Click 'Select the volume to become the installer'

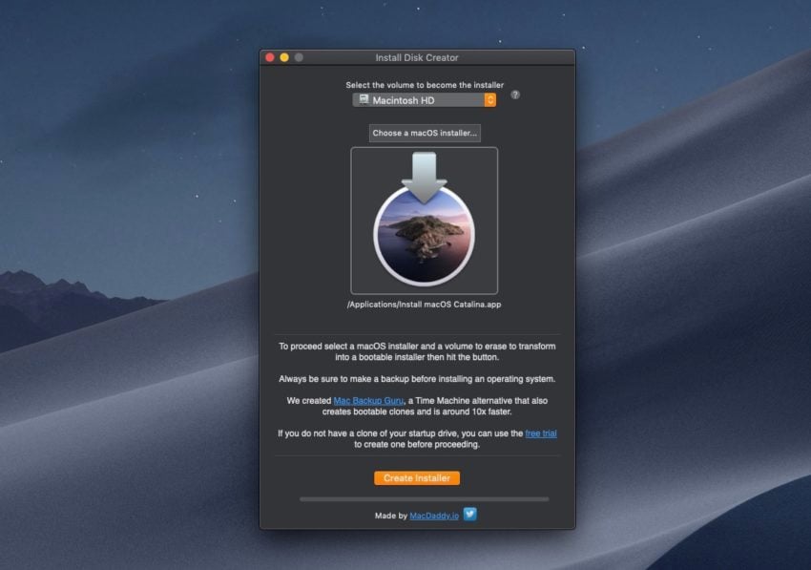point(425,85)
